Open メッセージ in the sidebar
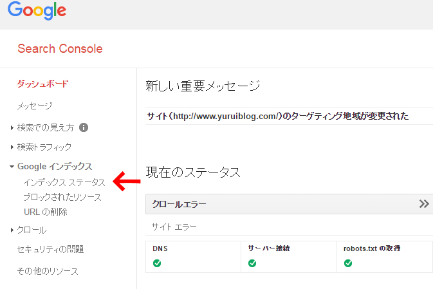 pos(35,106)
